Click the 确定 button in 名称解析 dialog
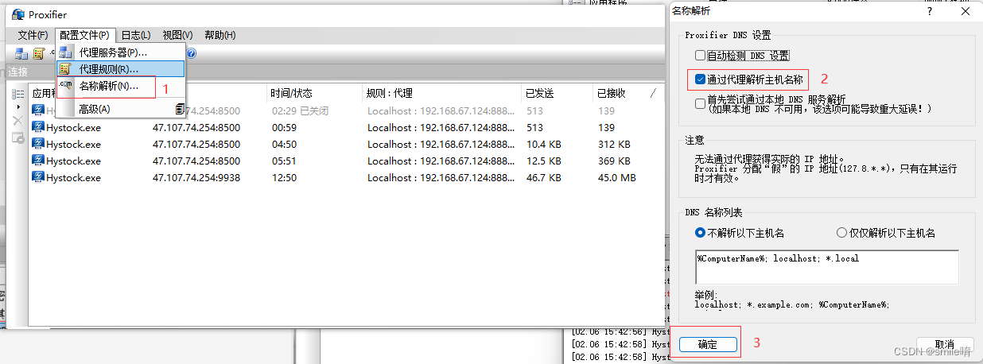 click(707, 344)
